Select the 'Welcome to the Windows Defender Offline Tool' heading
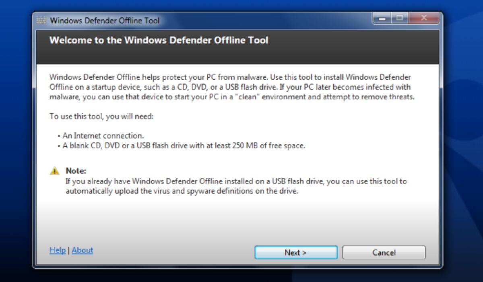Viewport: 483px width, 282px height. [x=159, y=40]
